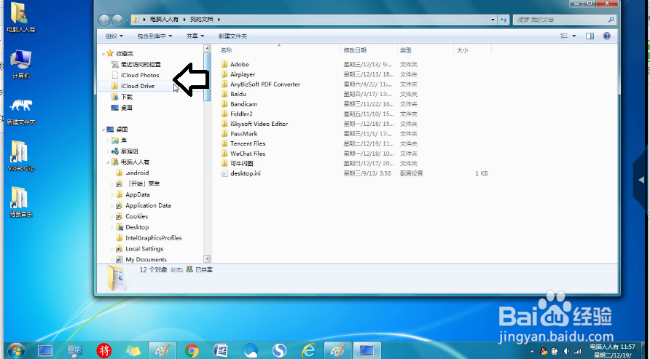Open the VideoClip desktop shortcut
The width and height of the screenshot is (650, 359).
(x=20, y=156)
